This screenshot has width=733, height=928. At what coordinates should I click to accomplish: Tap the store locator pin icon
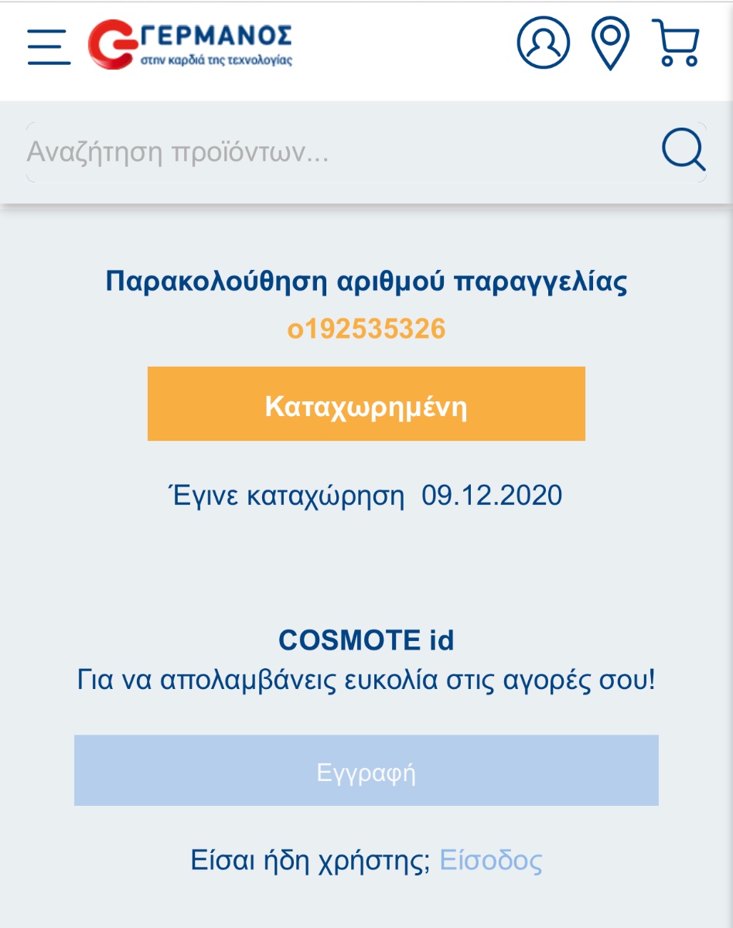coord(610,44)
